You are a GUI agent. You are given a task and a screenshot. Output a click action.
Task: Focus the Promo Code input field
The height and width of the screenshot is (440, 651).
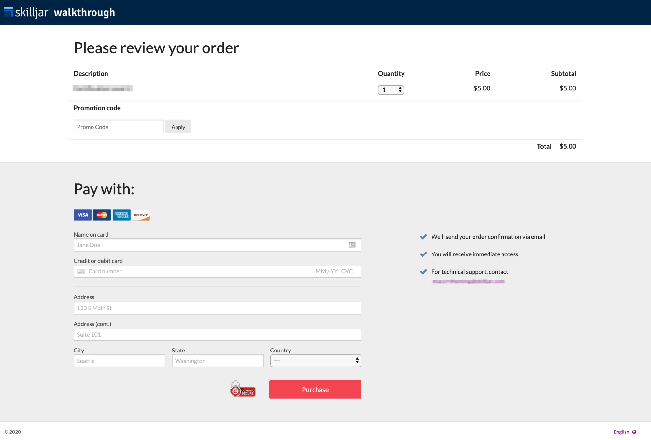119,127
